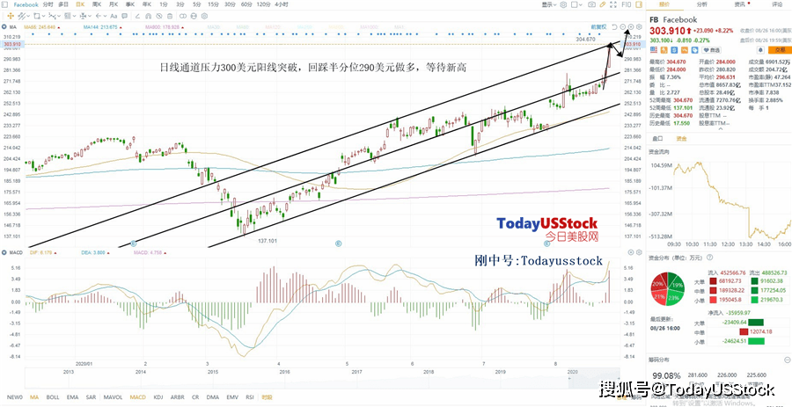The width and height of the screenshot is (792, 407).
Task: Select the BOLL indicator button
Action: pyautogui.click(x=55, y=397)
